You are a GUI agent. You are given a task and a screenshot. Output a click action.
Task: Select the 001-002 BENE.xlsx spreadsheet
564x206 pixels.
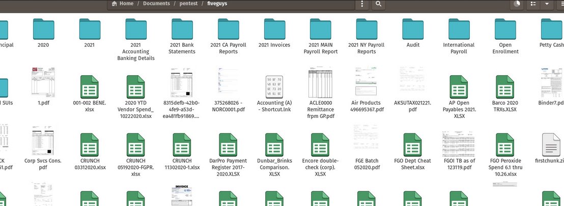coord(90,86)
